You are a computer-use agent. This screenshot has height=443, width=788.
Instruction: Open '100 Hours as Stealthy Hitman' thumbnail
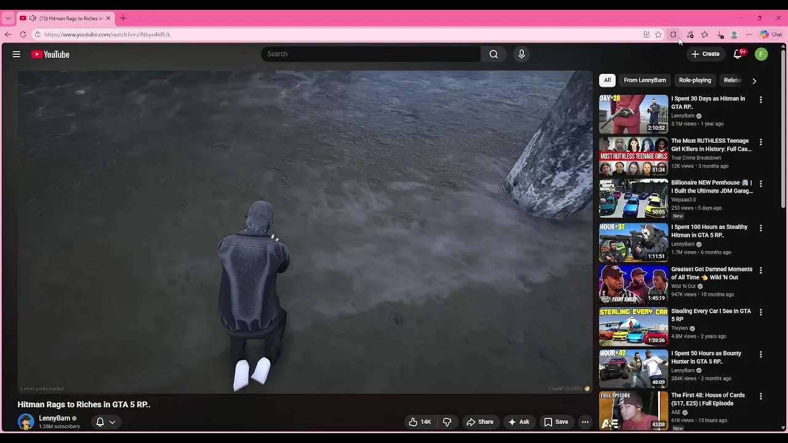coord(633,242)
